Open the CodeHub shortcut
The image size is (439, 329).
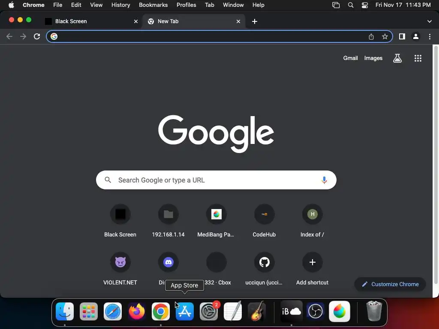tap(264, 221)
